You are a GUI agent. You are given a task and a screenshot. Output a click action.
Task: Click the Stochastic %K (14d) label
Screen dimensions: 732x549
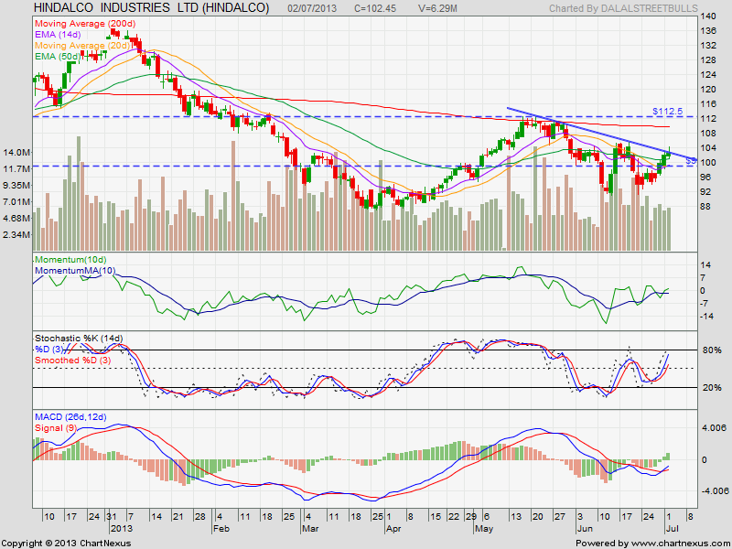(79, 338)
